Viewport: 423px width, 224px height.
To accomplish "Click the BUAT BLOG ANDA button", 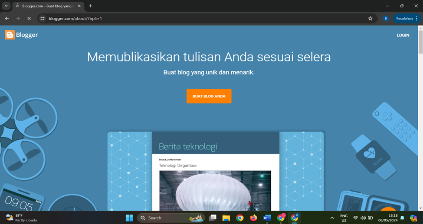I will coord(209,96).
